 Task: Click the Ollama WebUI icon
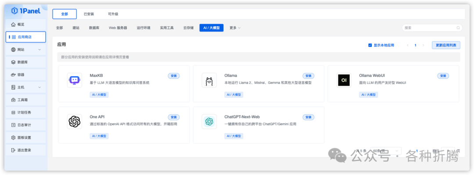(x=344, y=80)
